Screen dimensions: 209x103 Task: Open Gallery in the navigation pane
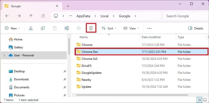point(16,47)
